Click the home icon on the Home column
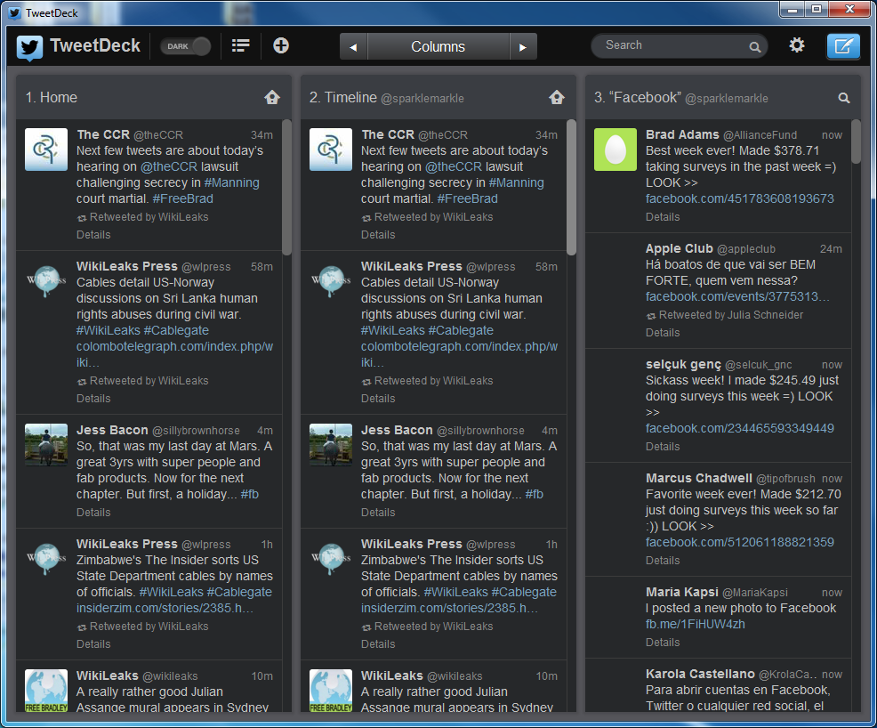Viewport: 877px width, 728px height. pos(272,97)
